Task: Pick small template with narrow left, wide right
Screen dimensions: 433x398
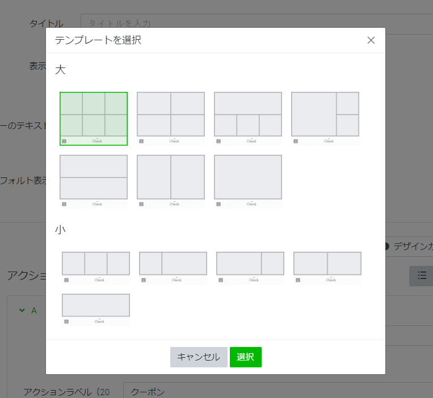Action: [x=173, y=267]
